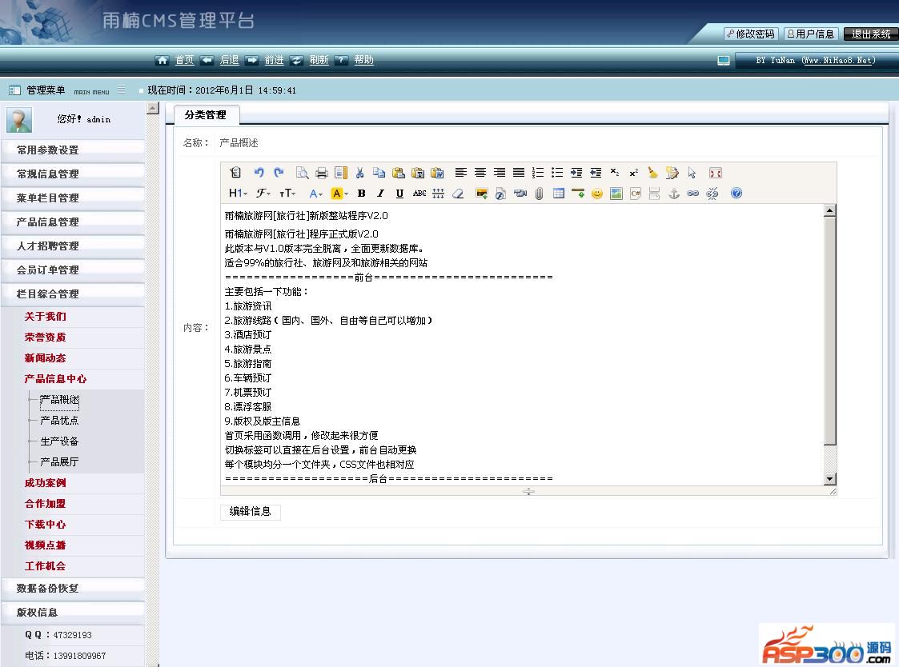
Task: Click the fullscreen toggle icon in editor
Action: click(x=715, y=173)
